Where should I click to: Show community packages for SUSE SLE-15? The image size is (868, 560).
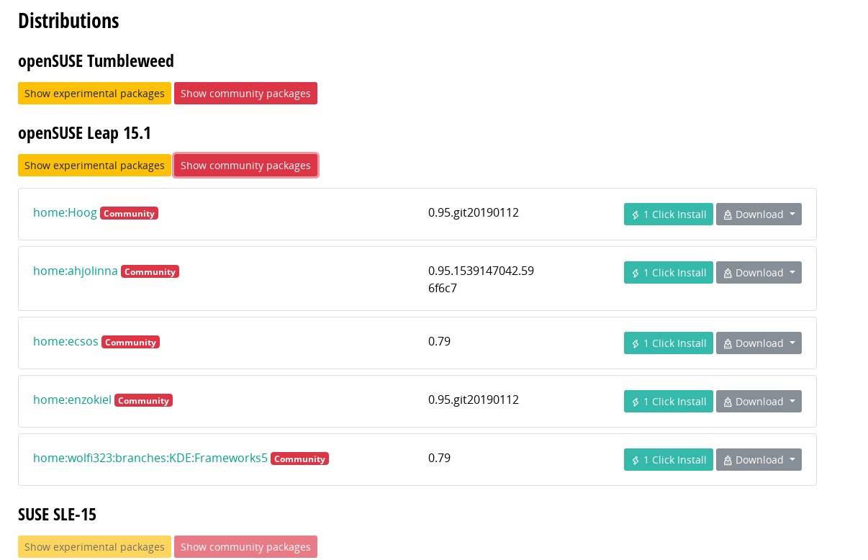(245, 546)
